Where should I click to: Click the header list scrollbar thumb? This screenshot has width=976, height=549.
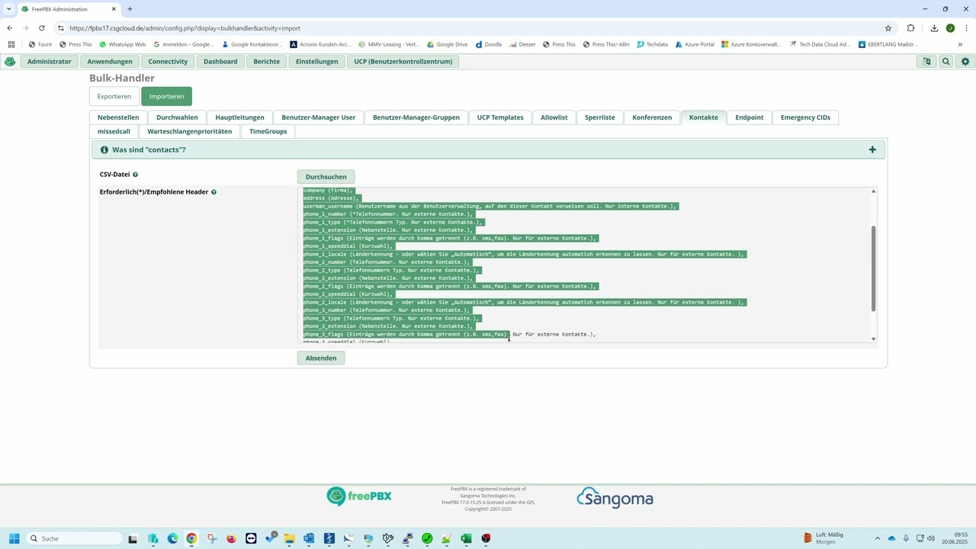pos(873,268)
